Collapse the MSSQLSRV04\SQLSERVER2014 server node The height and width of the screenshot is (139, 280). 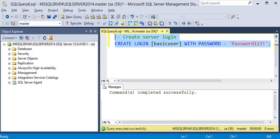point(4,44)
